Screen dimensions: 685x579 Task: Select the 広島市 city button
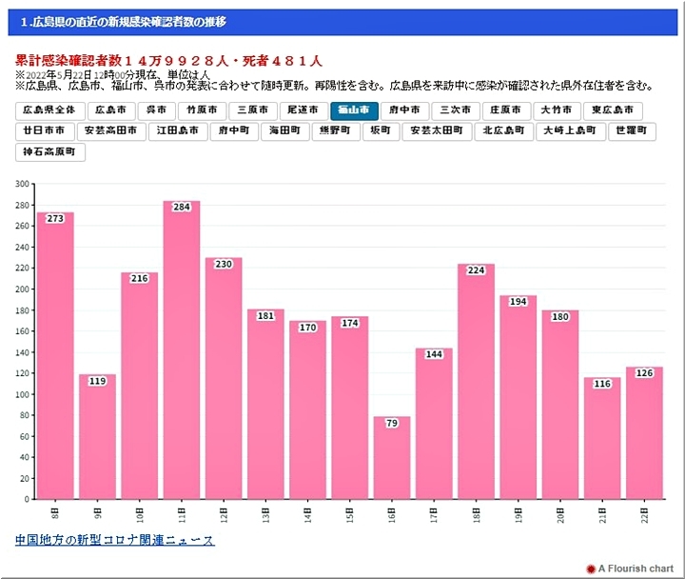[x=110, y=110]
